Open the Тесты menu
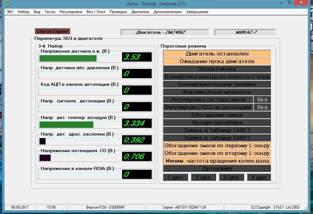The width and height of the screenshot is (313, 214). (x=50, y=12)
